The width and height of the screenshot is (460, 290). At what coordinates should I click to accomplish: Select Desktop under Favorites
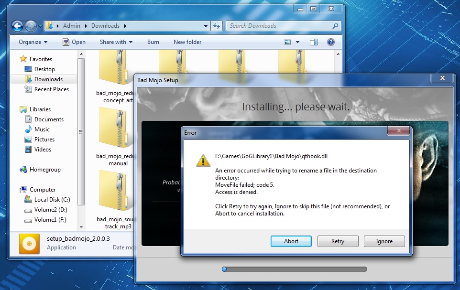point(44,69)
